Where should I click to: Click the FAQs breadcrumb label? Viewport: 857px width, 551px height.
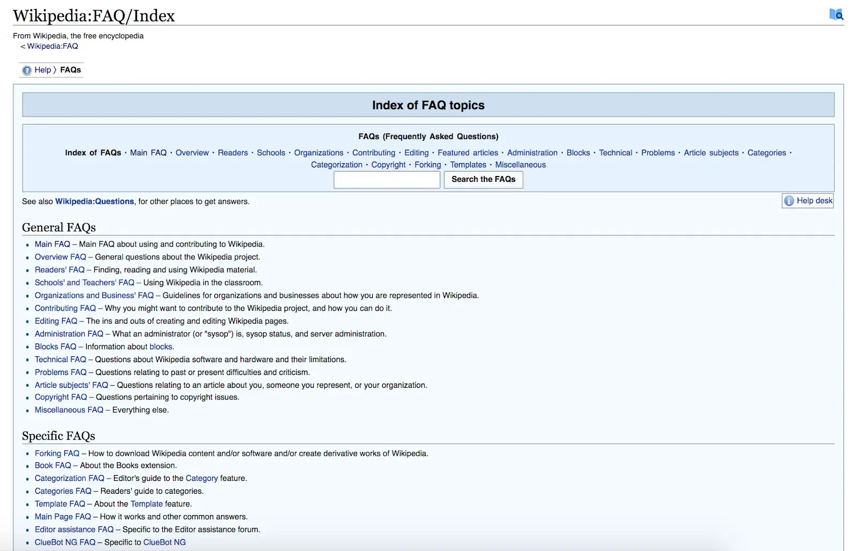tap(70, 70)
